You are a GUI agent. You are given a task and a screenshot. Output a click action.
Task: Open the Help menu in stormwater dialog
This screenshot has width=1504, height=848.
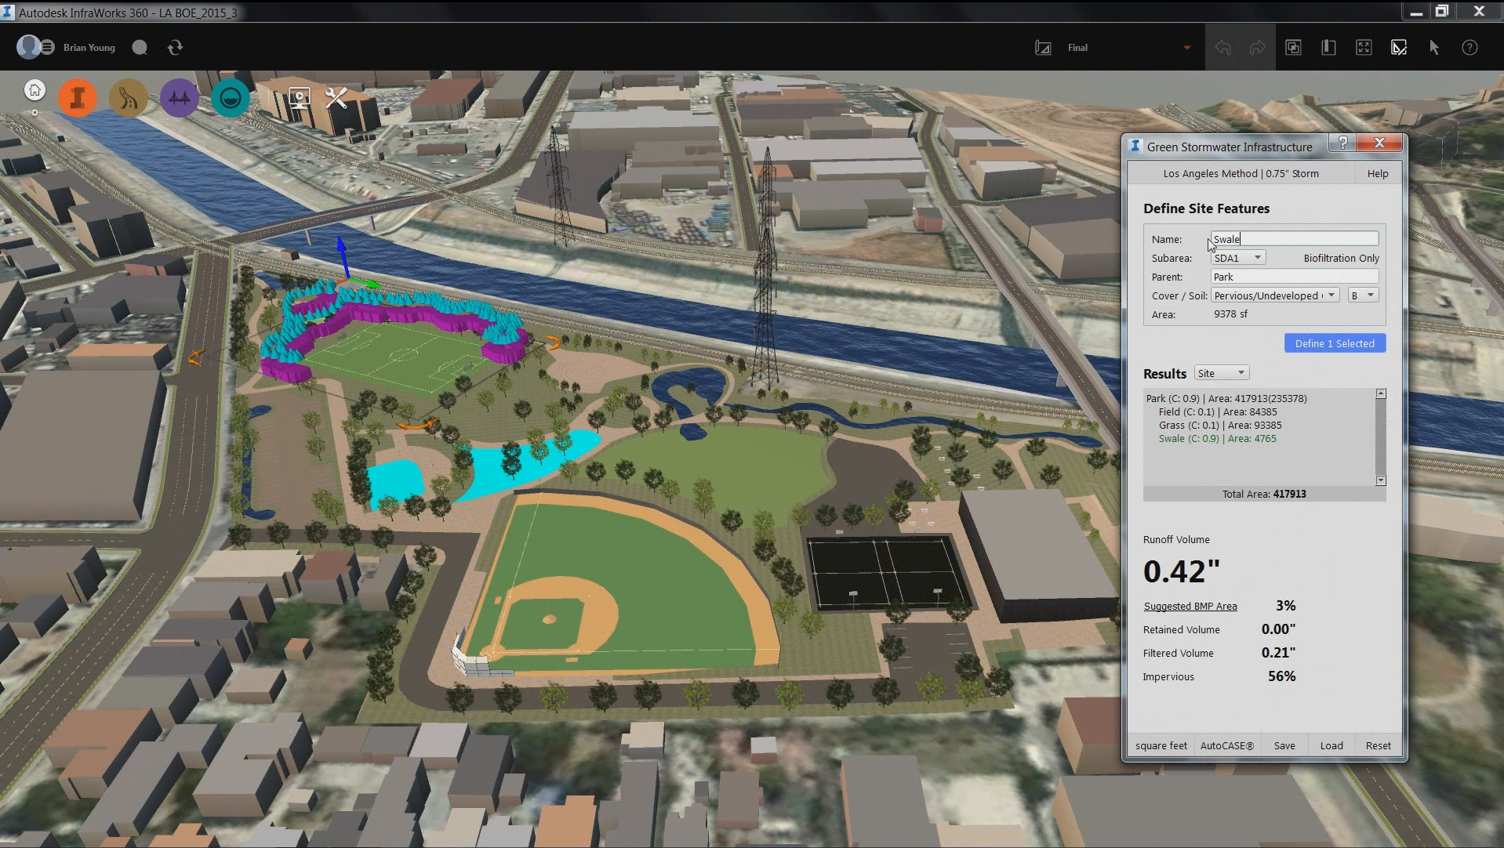1378,173
